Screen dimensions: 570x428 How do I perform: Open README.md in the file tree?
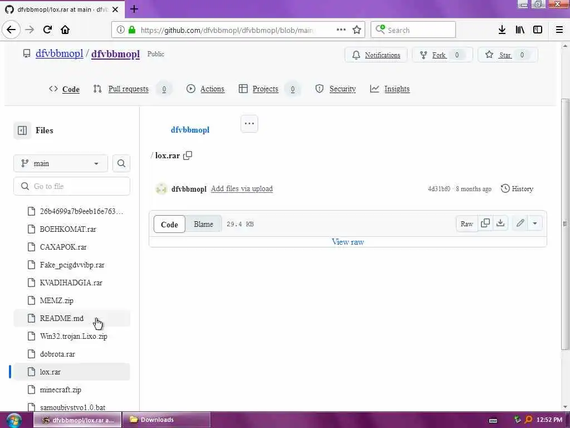click(72, 318)
